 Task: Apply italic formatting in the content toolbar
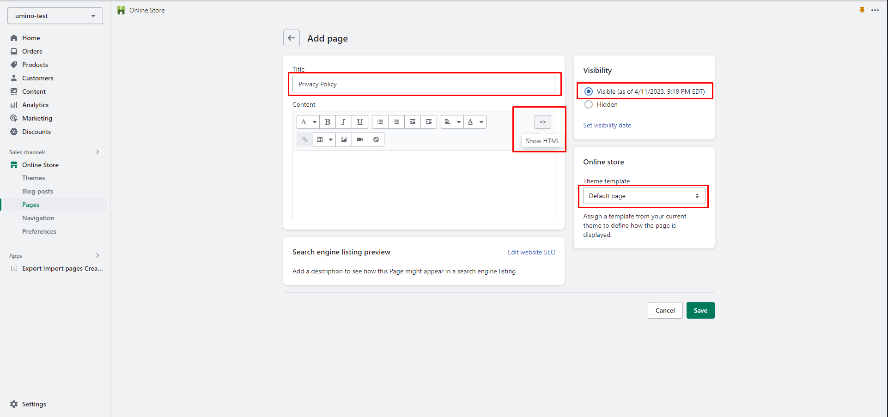pyautogui.click(x=343, y=122)
